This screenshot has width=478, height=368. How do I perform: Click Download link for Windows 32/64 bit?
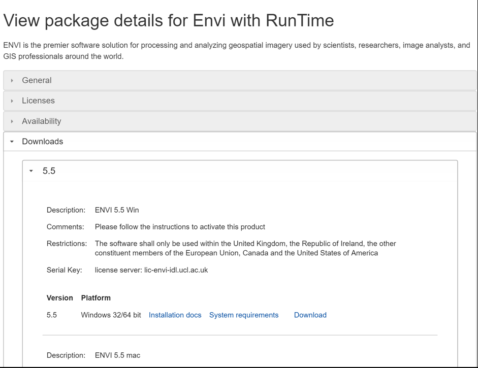pos(310,315)
